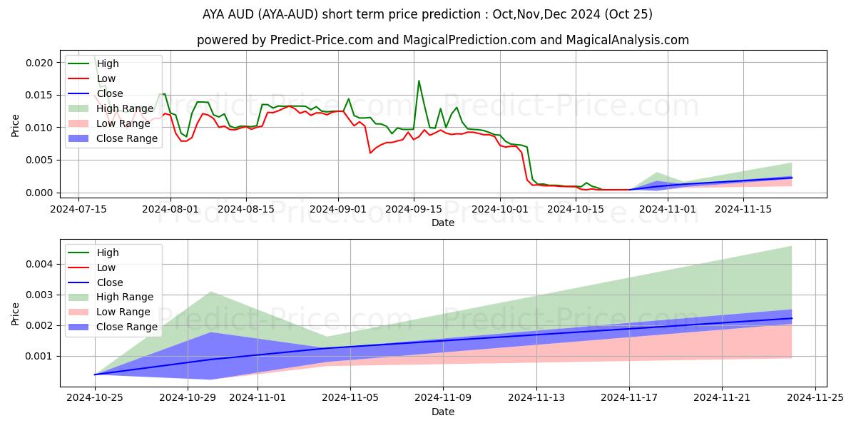Click the Low Range pink swatch in bottom legend
856x428 pixels.
80,312
